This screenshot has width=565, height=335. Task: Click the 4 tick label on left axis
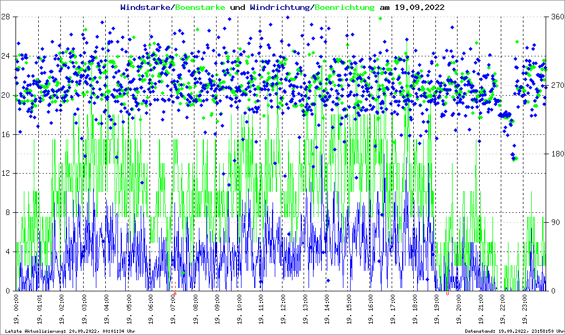tap(8, 252)
